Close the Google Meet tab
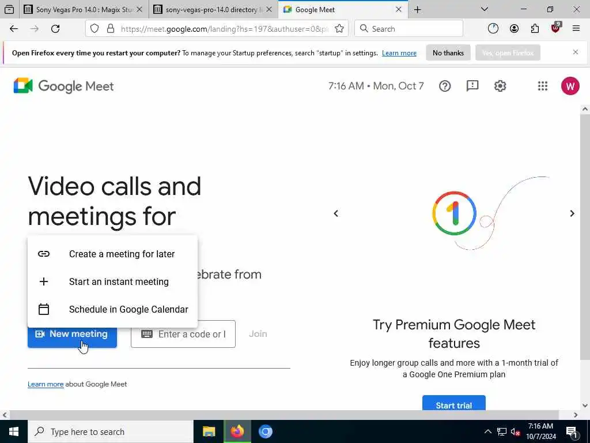The height and width of the screenshot is (443, 590). coord(399,9)
